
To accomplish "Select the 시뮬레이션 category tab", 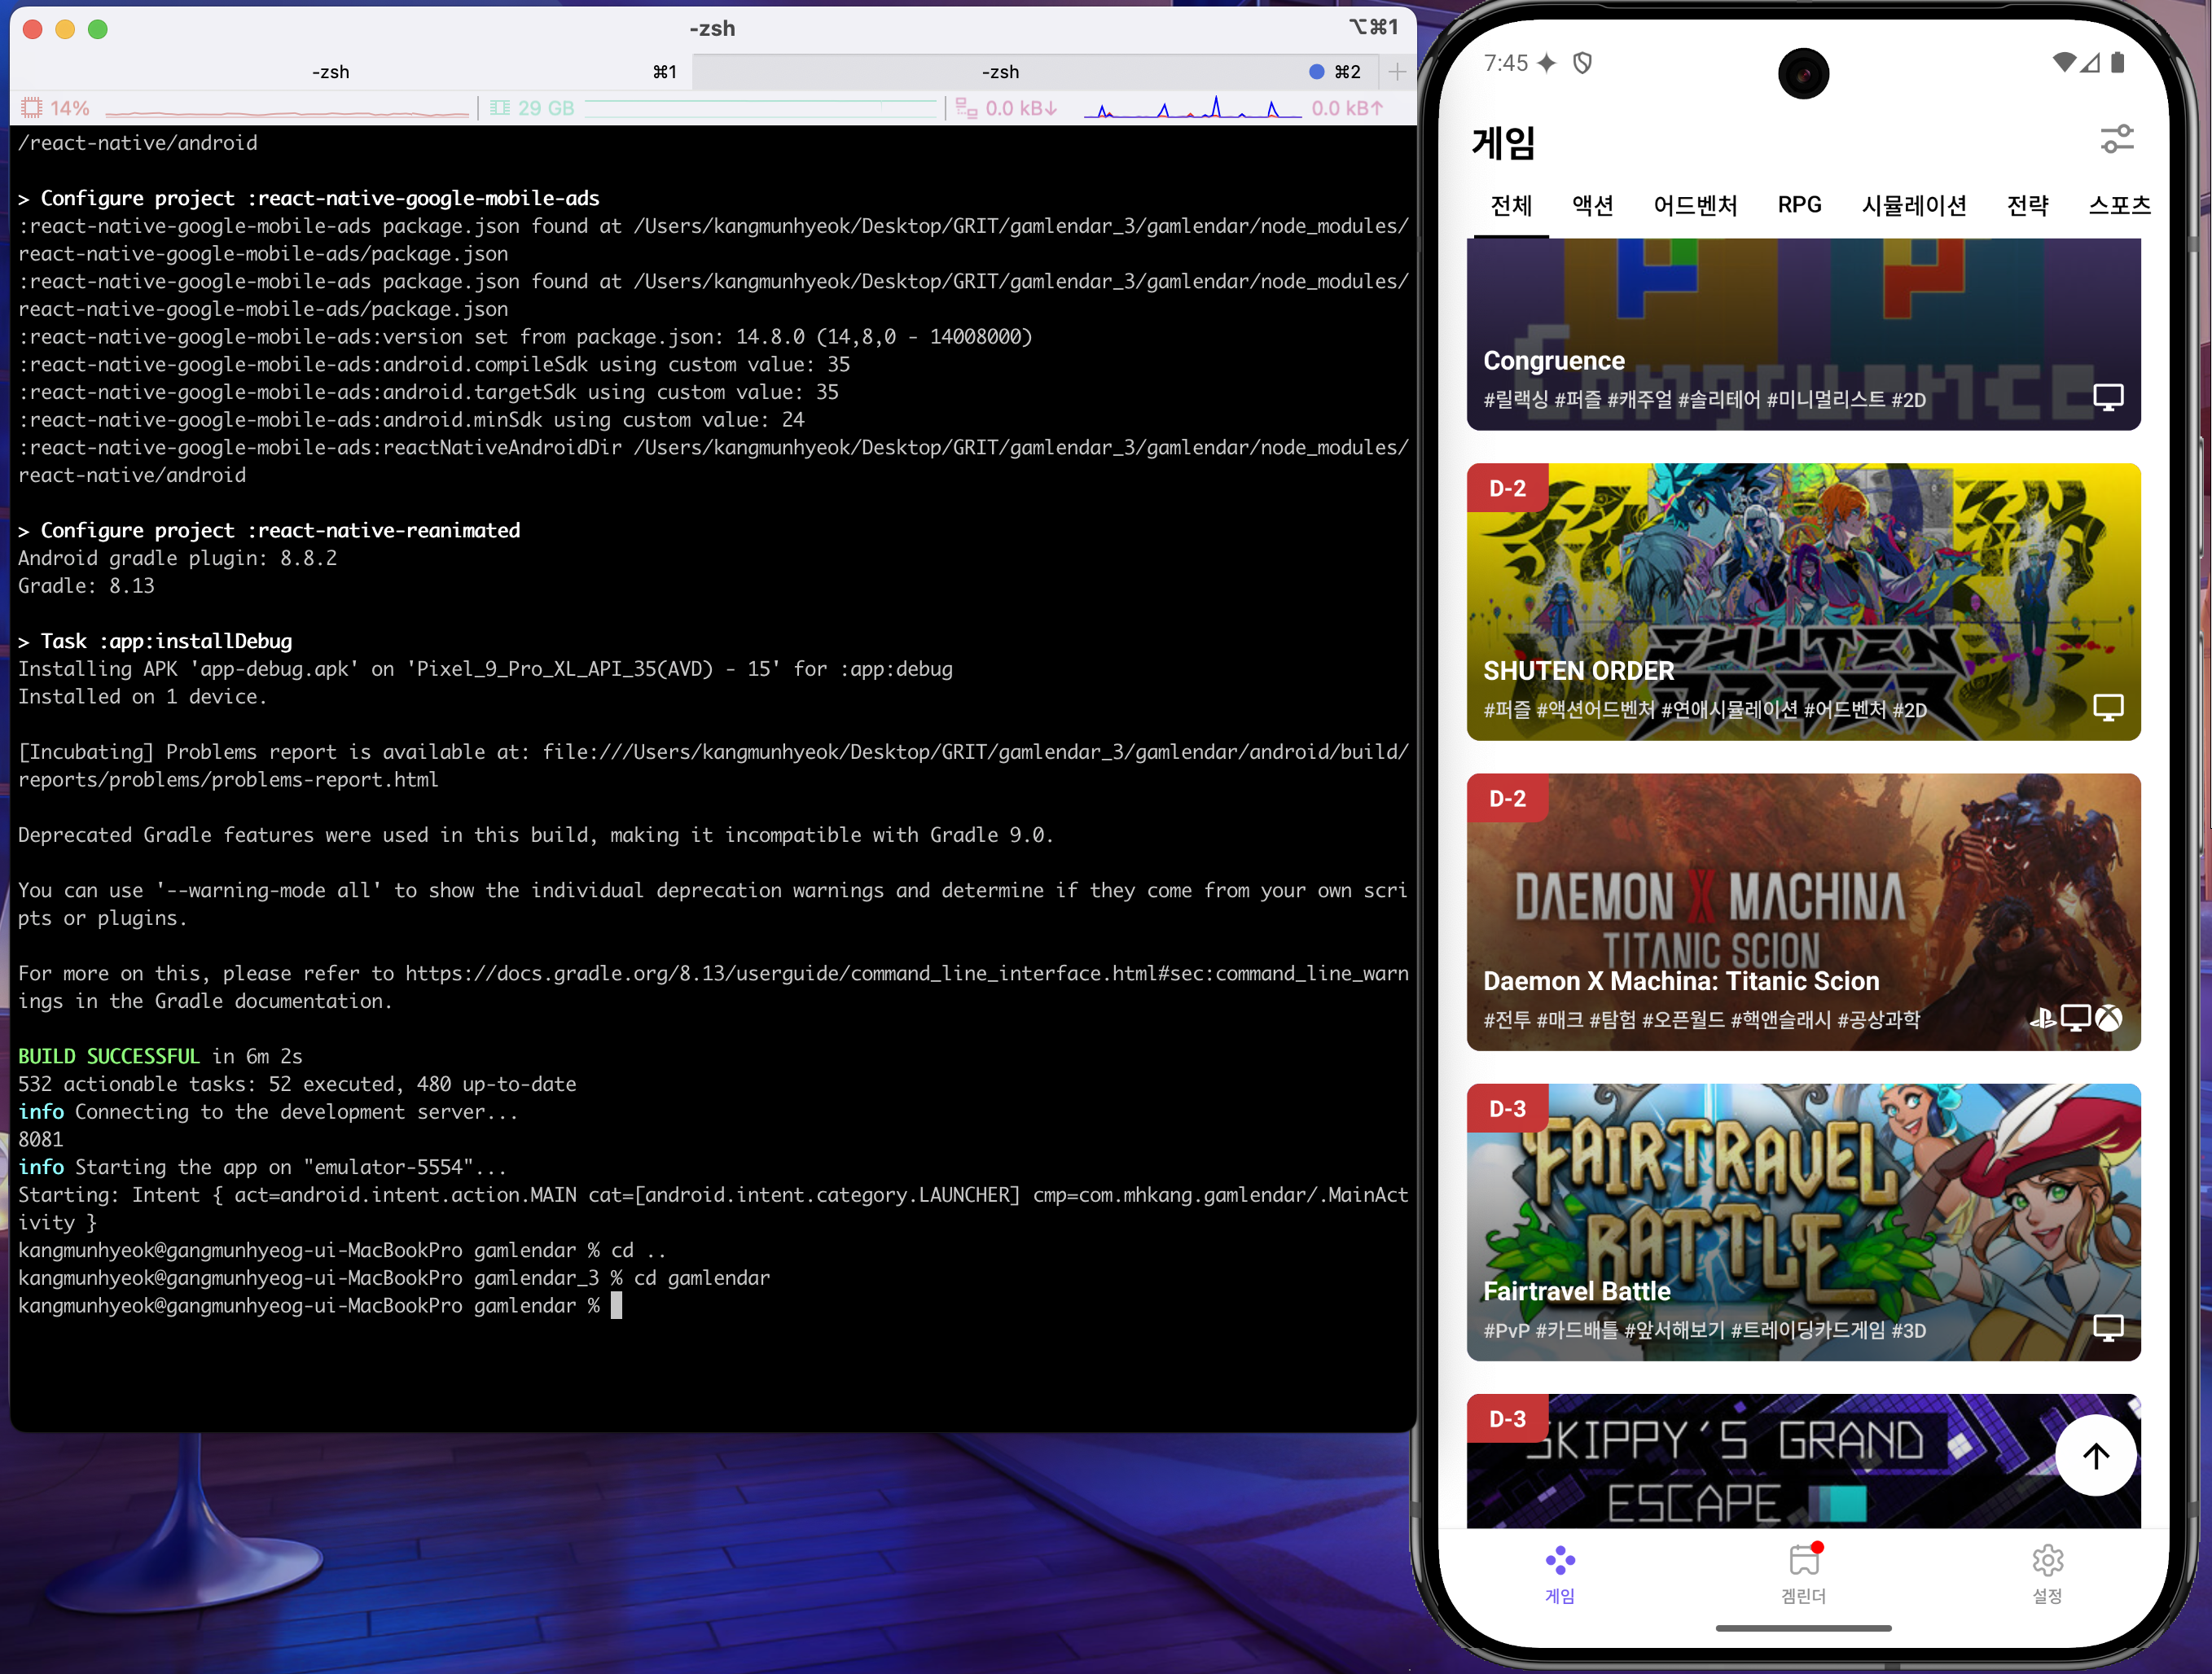I will (x=1913, y=205).
